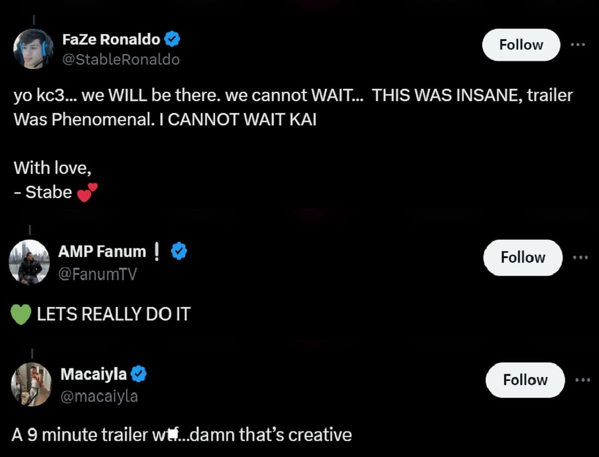Open @StableRonaldo's profile via the handle

point(121,59)
